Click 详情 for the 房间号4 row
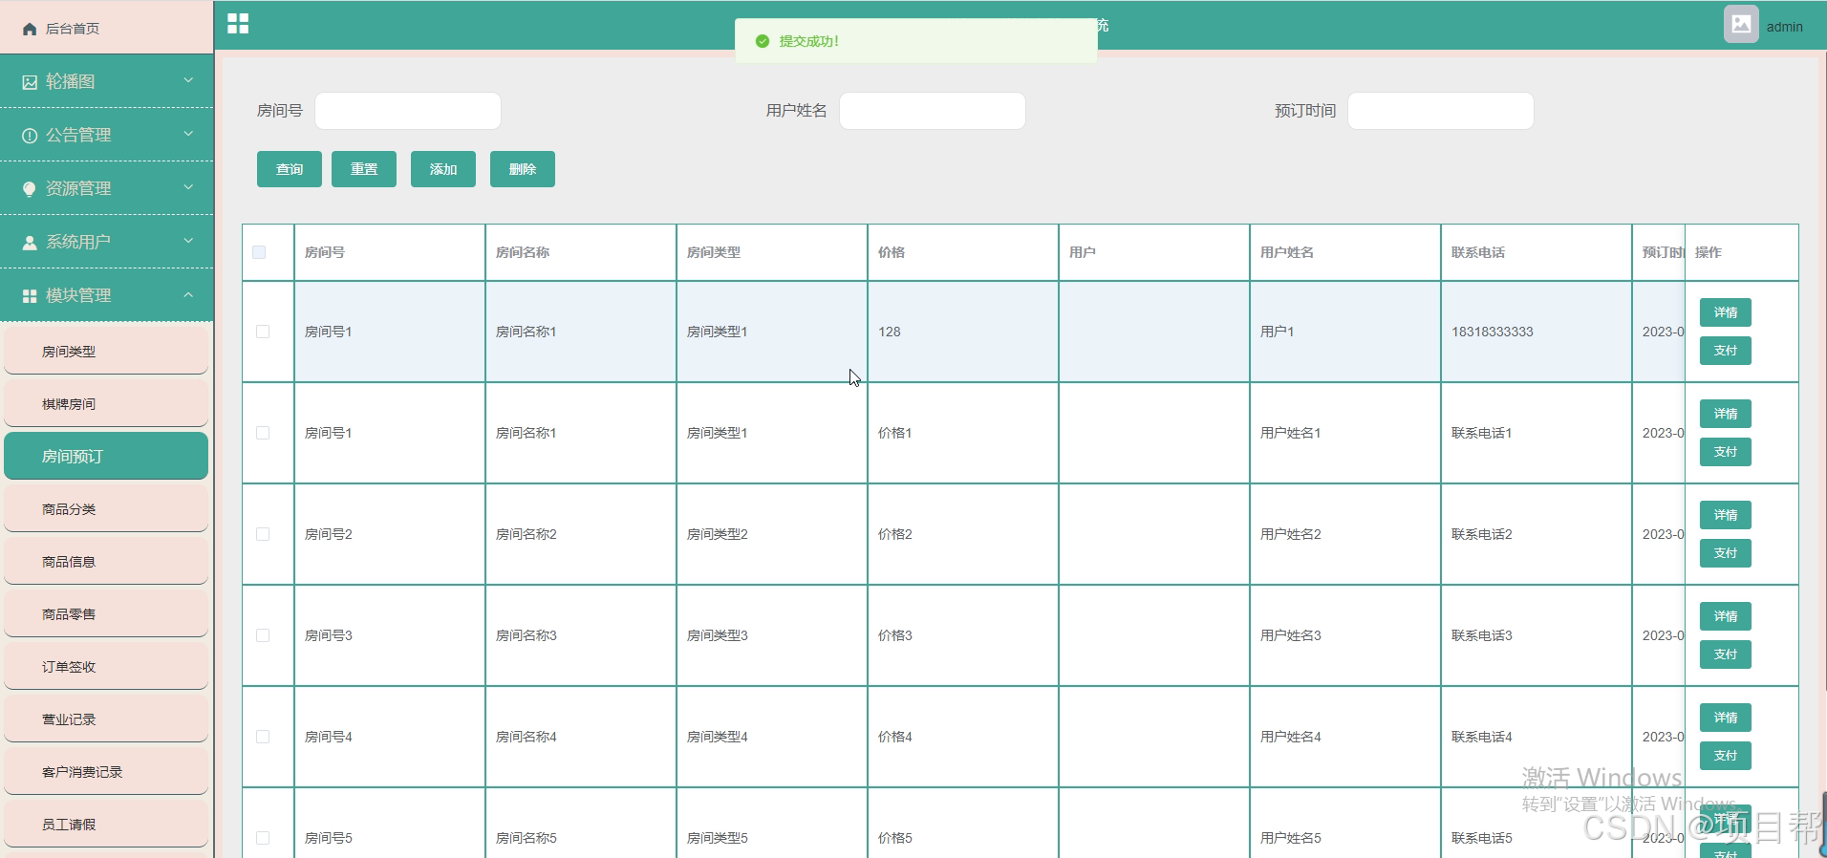1827x858 pixels. point(1726,718)
